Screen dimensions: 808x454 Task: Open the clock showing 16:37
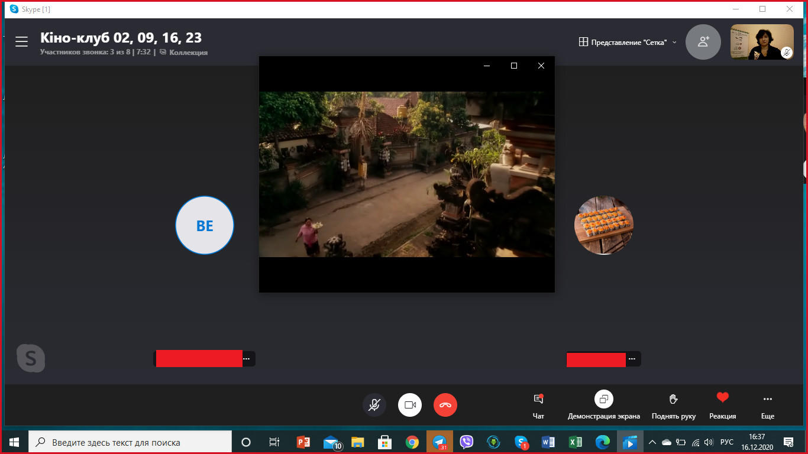tap(757, 442)
